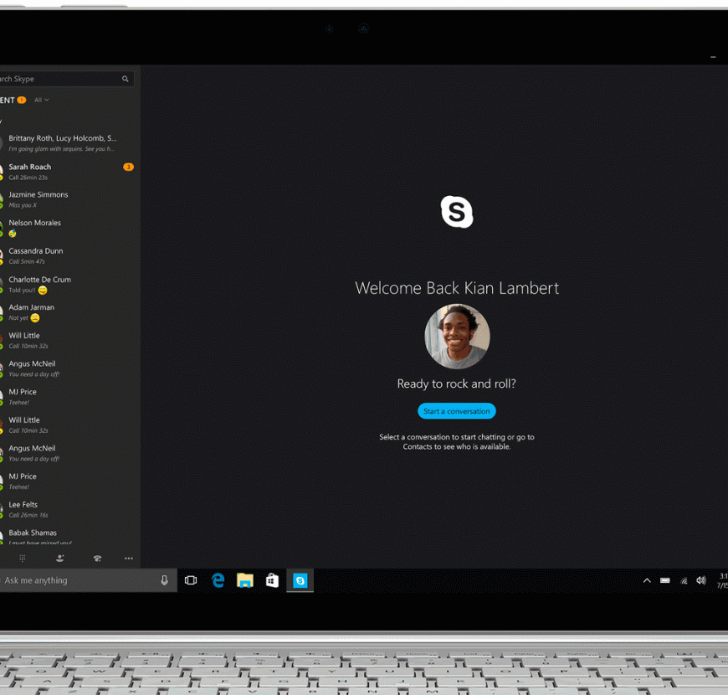
Task: Expand the hidden system tray icons chevron
Action: [647, 580]
